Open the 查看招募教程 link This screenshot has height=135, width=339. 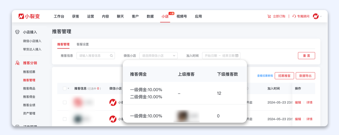tap(265, 76)
